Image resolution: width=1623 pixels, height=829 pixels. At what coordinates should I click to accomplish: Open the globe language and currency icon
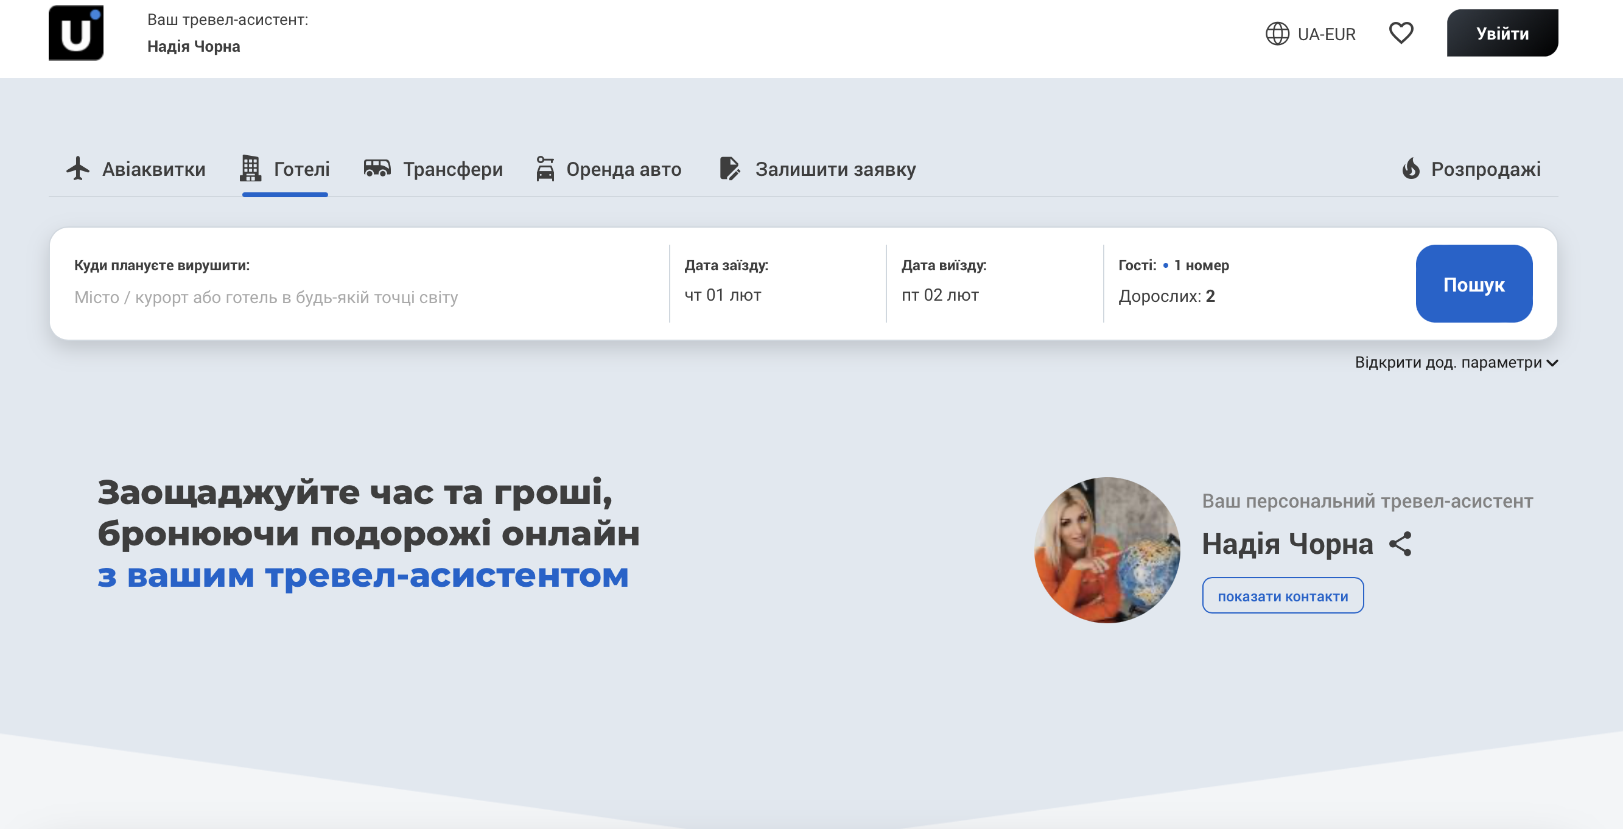[1277, 33]
